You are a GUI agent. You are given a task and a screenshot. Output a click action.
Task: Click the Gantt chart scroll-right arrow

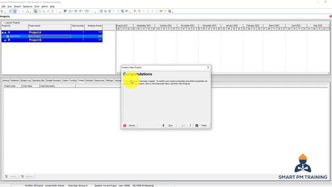pos(328,73)
